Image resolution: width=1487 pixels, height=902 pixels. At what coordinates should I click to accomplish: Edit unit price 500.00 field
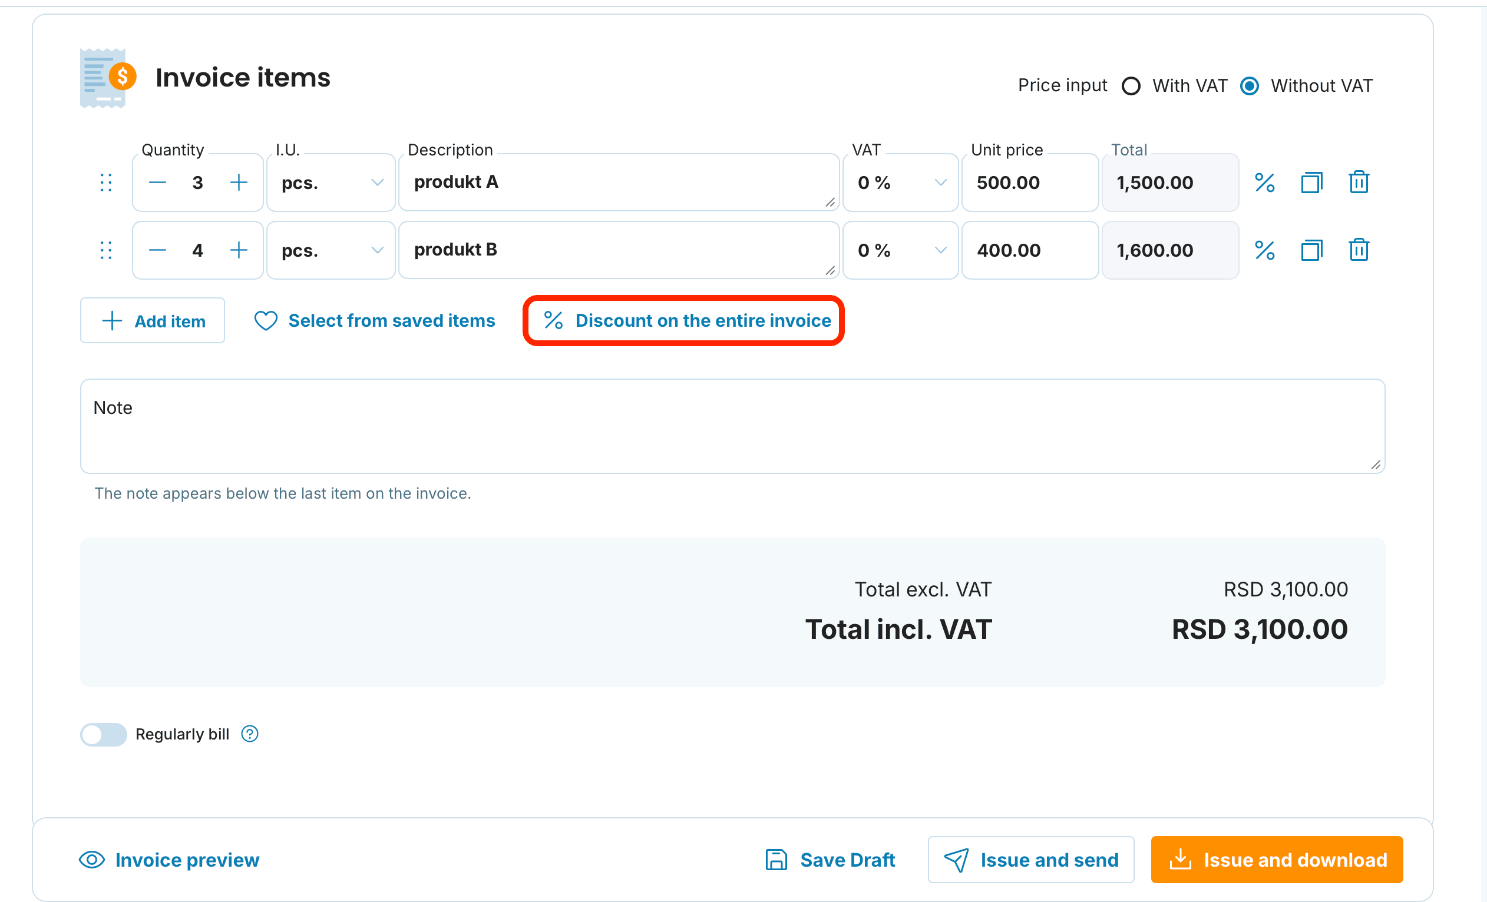click(1030, 183)
